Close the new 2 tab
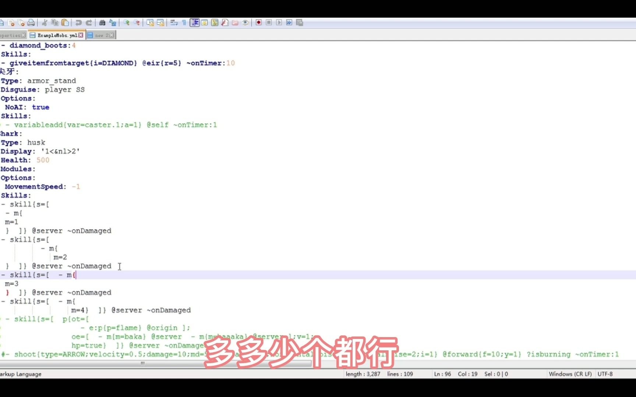Screen dimensions: 636x397 pos(112,35)
